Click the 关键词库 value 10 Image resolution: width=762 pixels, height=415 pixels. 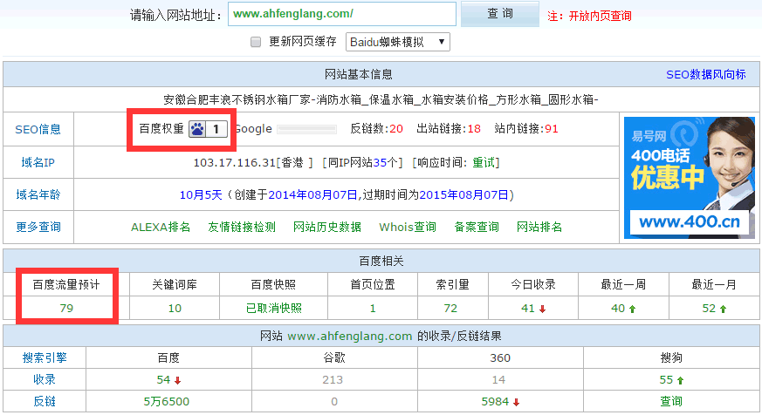[x=175, y=309]
